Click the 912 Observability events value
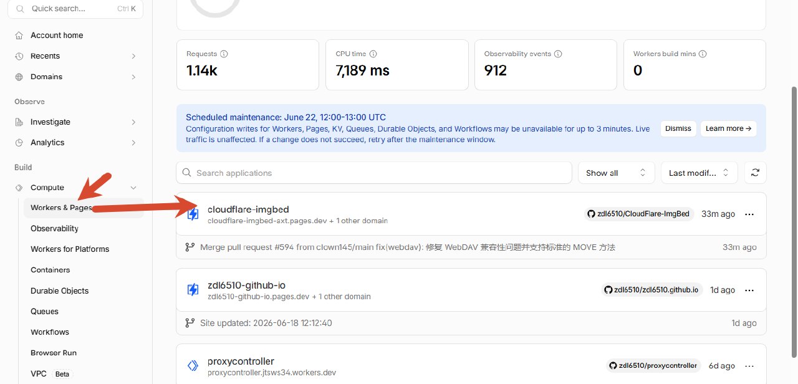 pyautogui.click(x=496, y=70)
